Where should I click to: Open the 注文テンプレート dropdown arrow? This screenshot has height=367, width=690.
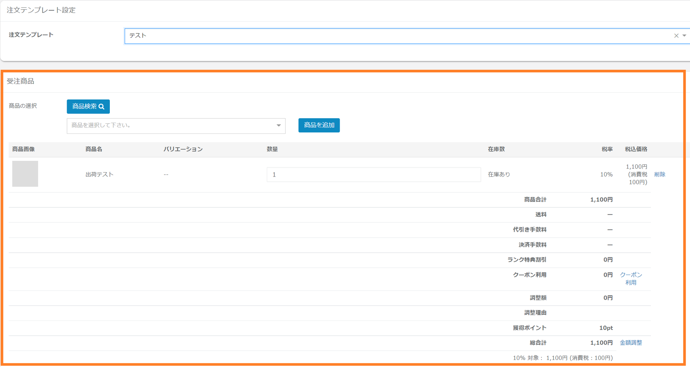tap(684, 36)
